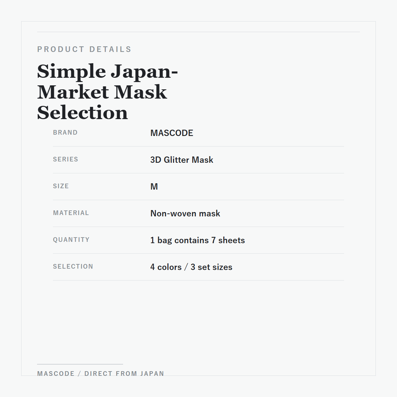Image resolution: width=397 pixels, height=397 pixels.
Task: Select the MASCODE brand value
Action: coord(172,133)
